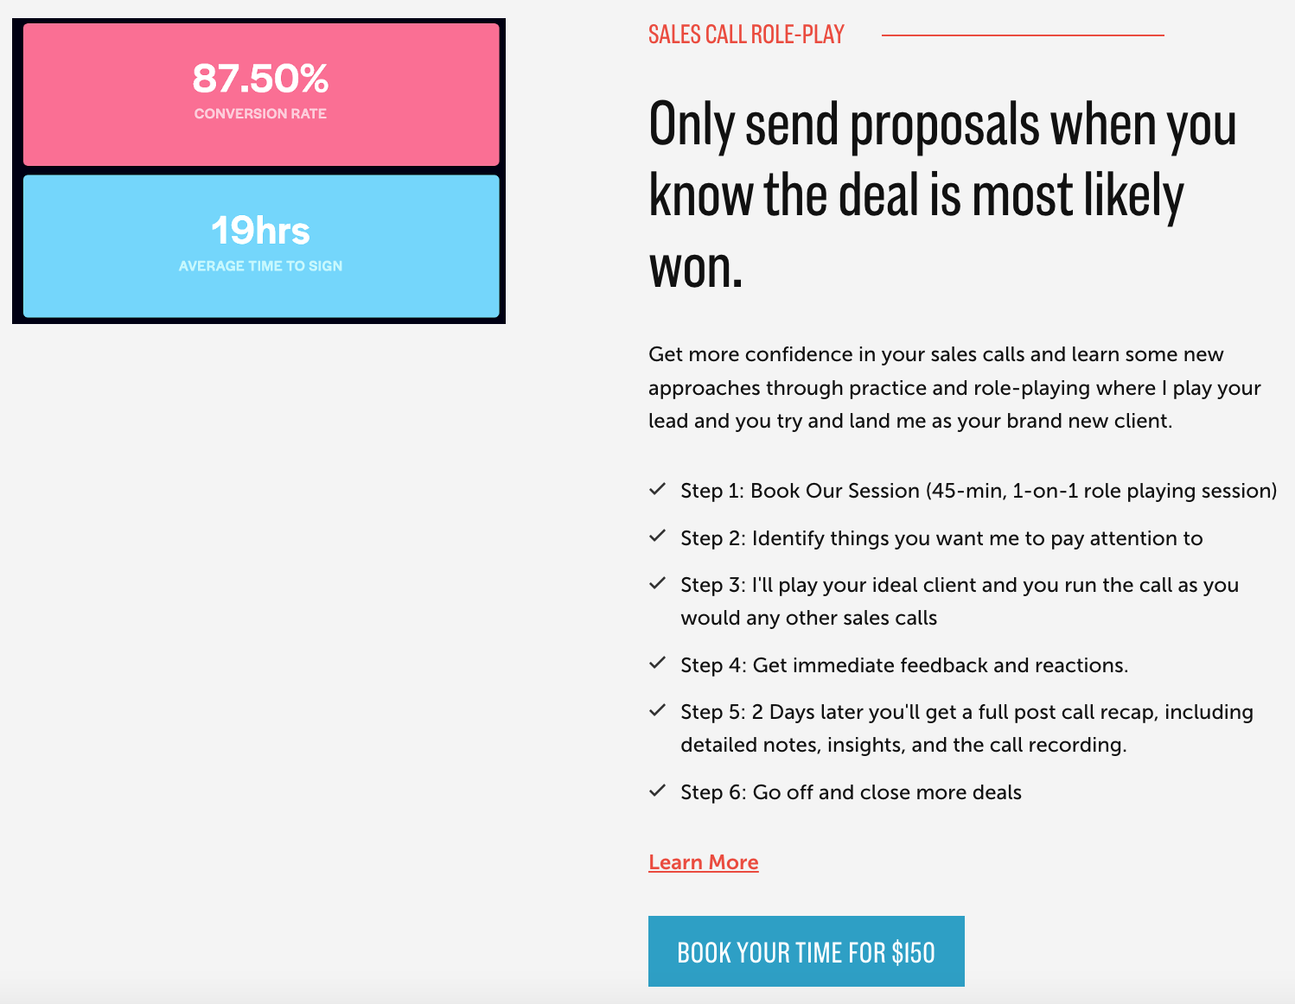Click the Step 1 Book Our Session text
The height and width of the screenshot is (1004, 1295).
click(979, 491)
